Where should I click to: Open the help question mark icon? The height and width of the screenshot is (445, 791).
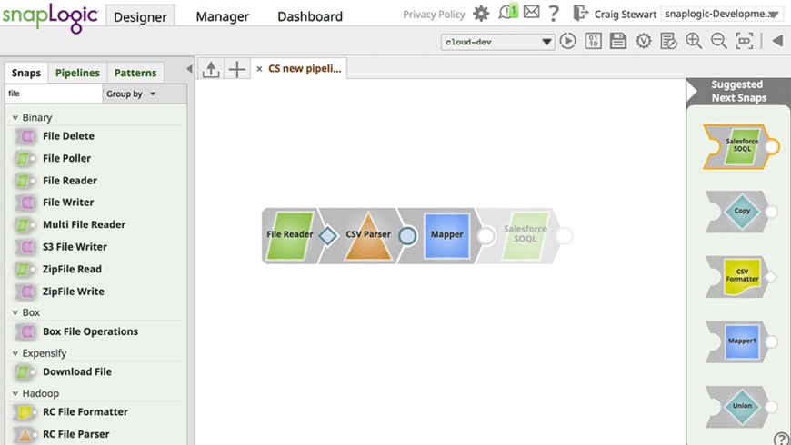point(554,13)
